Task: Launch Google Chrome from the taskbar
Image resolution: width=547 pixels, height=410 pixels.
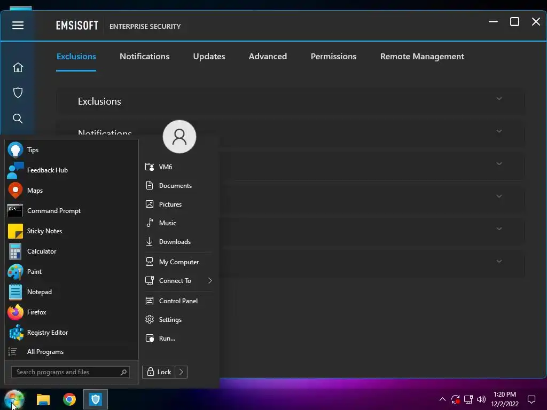Action: 69,399
